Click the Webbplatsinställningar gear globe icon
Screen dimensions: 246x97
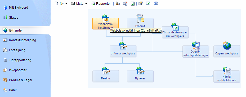[106, 18]
